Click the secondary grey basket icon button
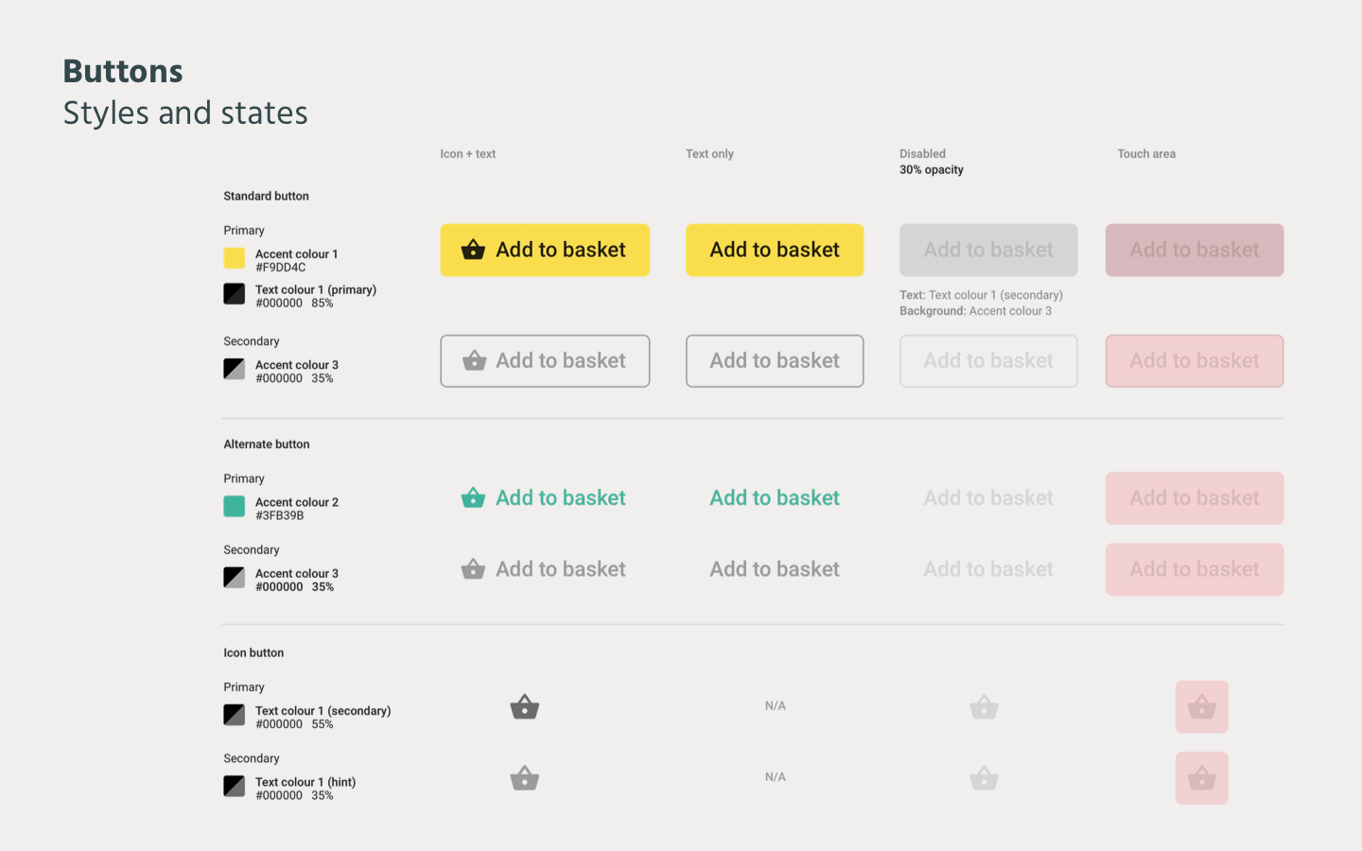This screenshot has height=851, width=1362. (525, 778)
